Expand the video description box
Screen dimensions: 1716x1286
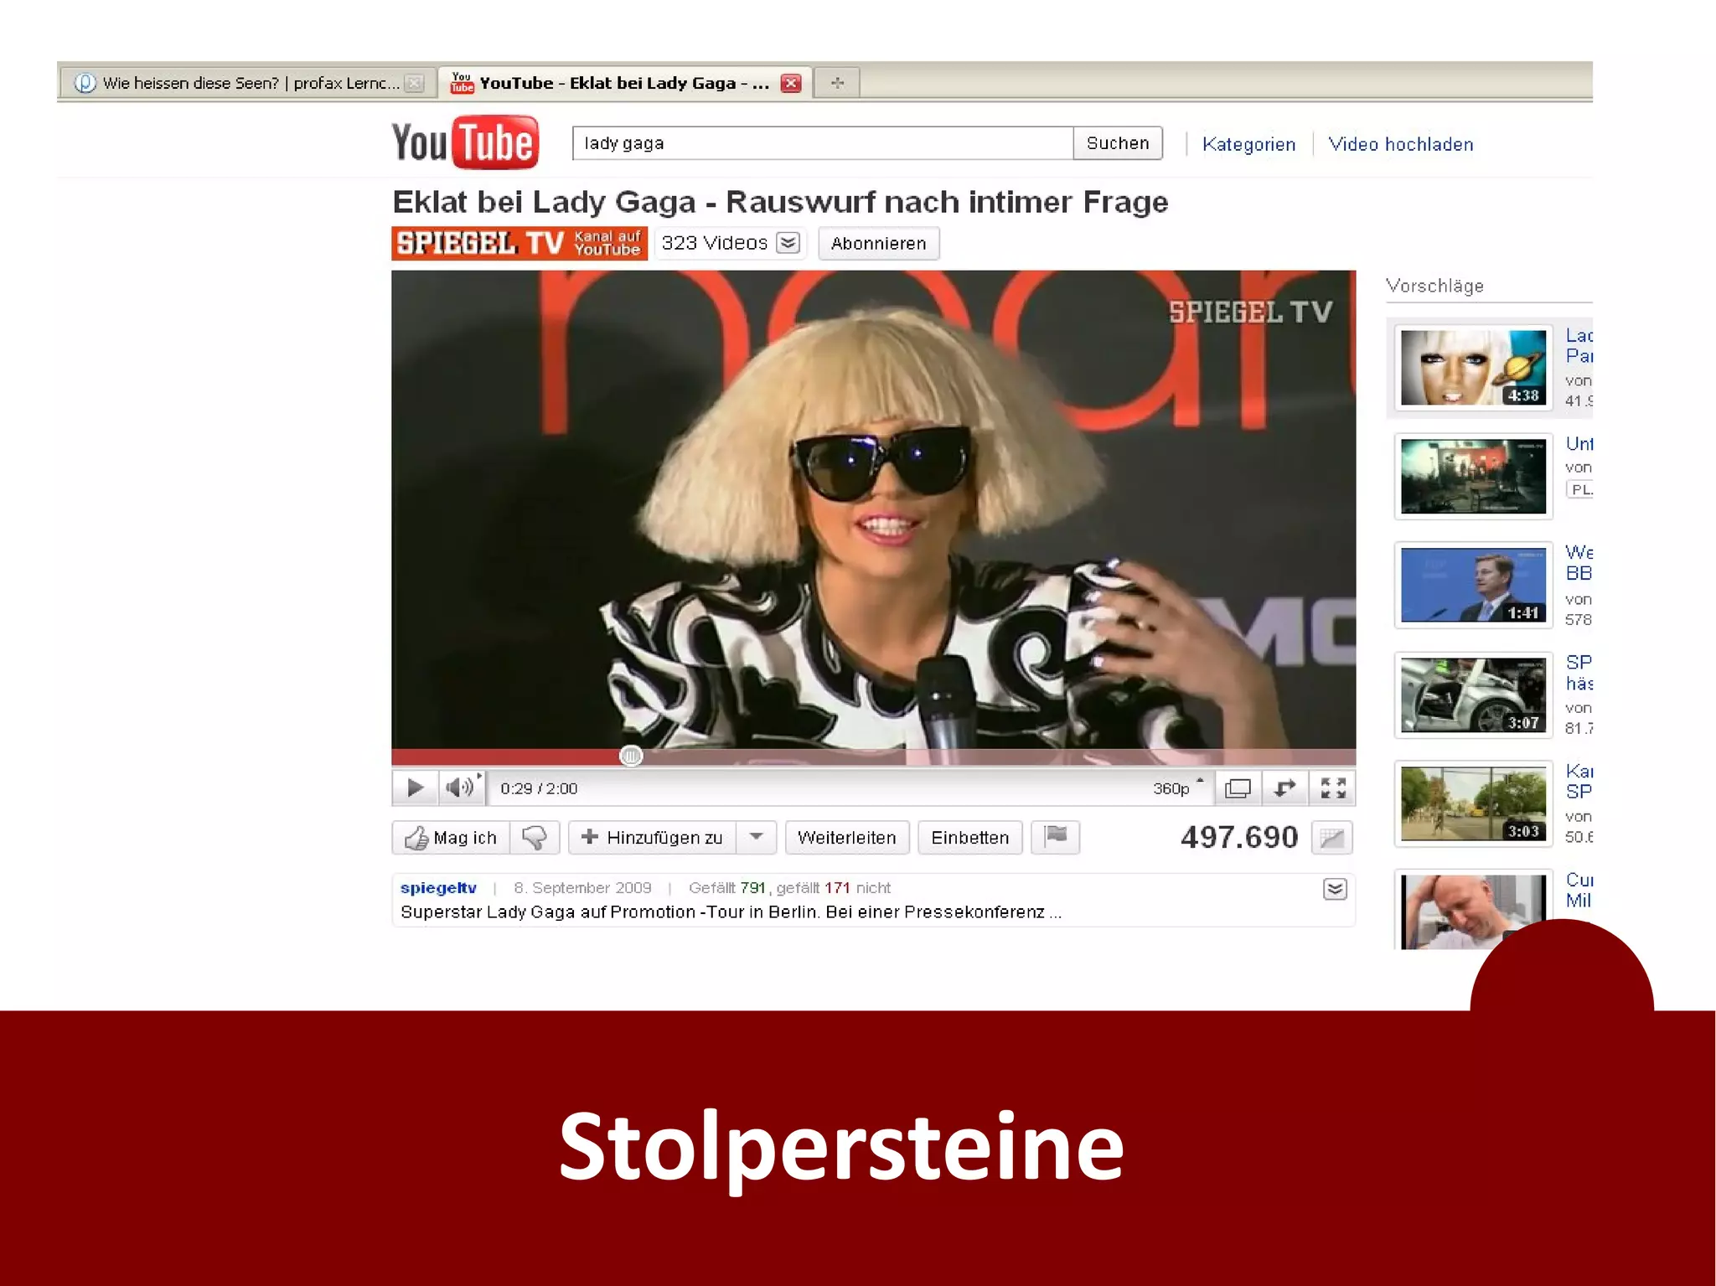point(1335,889)
